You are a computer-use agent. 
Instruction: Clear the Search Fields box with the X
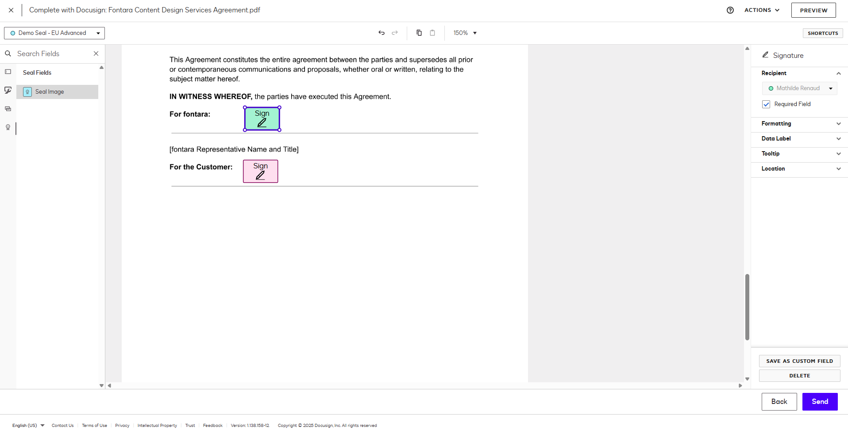click(x=96, y=53)
